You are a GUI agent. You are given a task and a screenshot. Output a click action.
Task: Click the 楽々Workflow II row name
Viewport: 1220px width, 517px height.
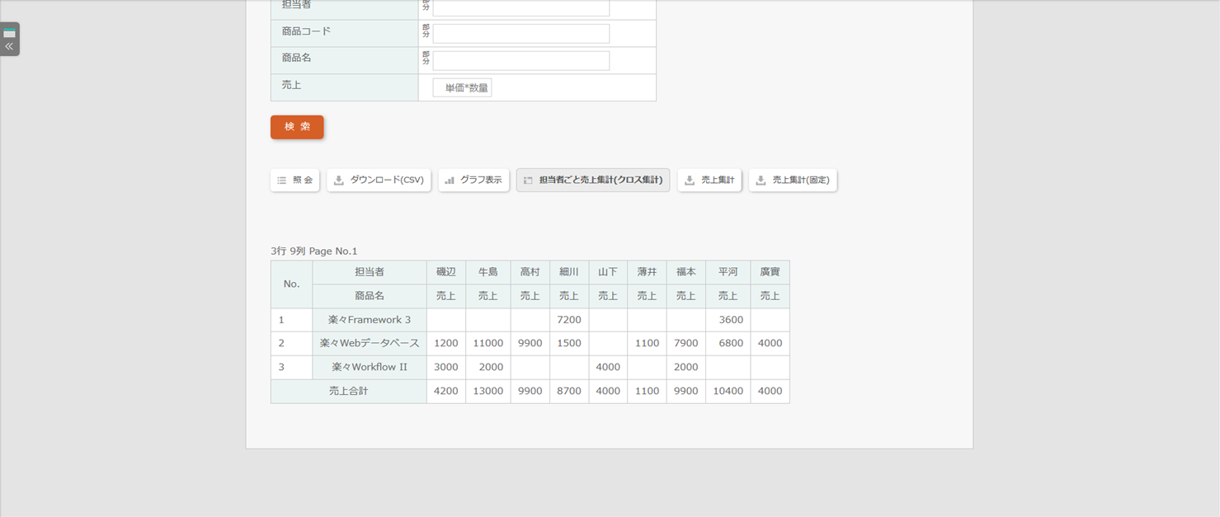pos(369,367)
